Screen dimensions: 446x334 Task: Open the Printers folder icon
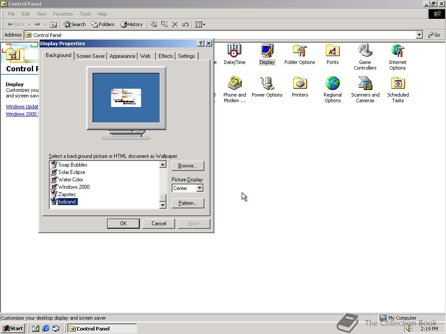(300, 87)
